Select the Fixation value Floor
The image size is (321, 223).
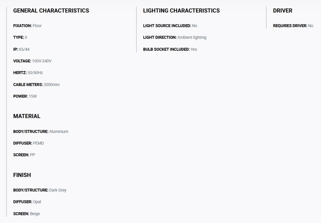[x=37, y=26]
